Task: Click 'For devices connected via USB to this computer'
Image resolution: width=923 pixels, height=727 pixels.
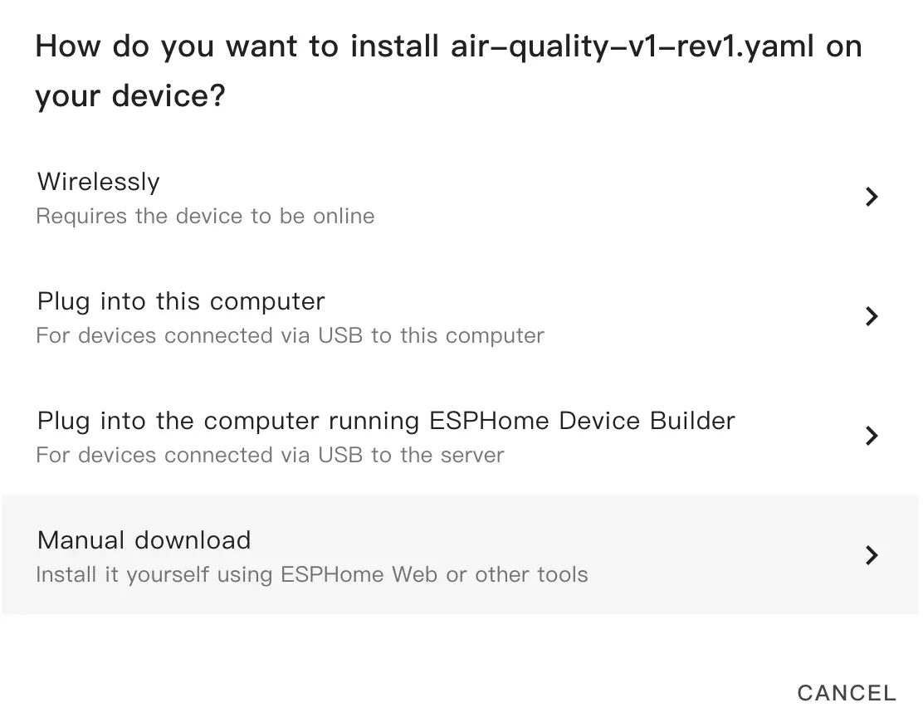Action: coord(290,336)
